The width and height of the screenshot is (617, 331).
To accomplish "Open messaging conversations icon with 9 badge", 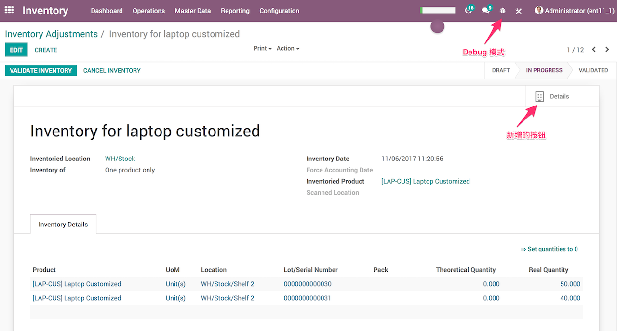I will point(485,10).
